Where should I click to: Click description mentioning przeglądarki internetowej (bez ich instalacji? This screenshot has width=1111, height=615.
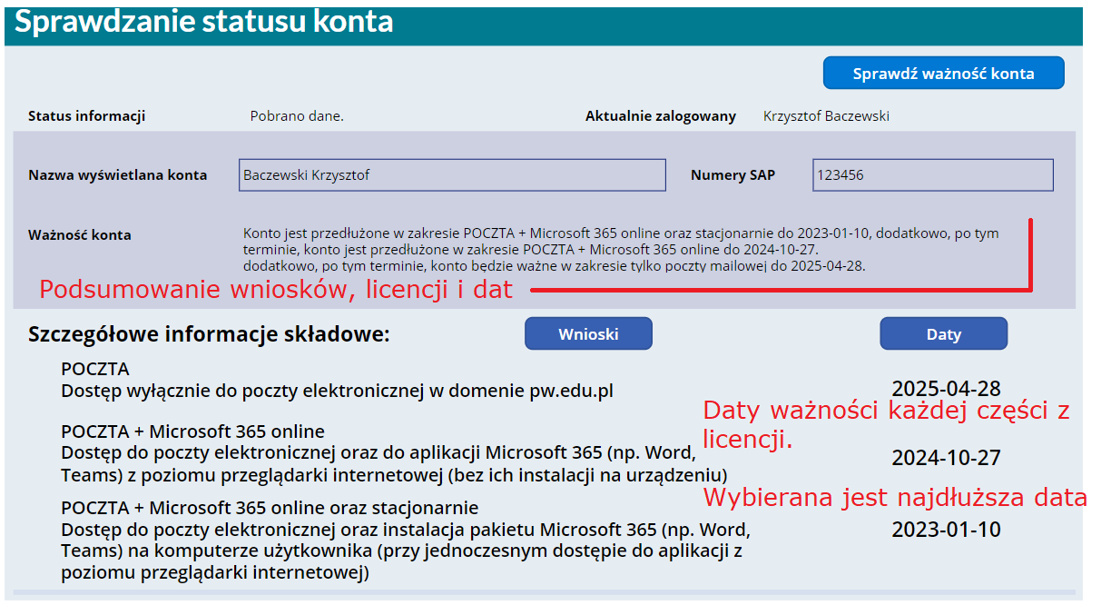pyautogui.click(x=394, y=463)
